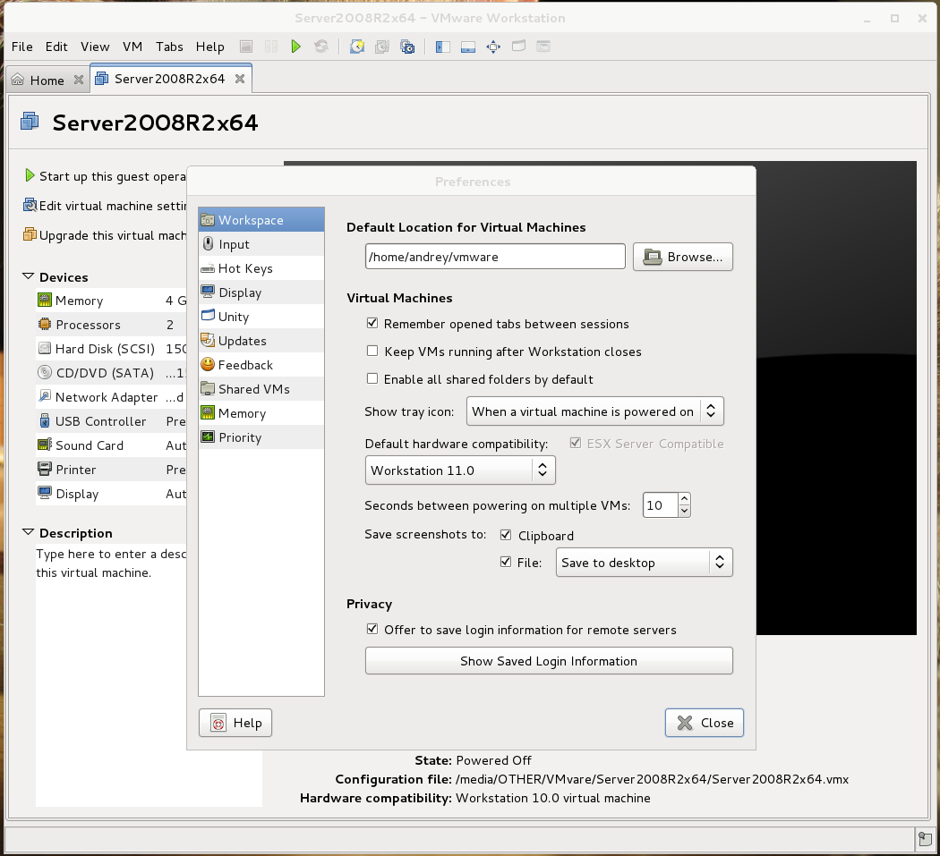The image size is (940, 856).
Task: Toggle Offer to save login information checkbox
Action: [x=372, y=629]
